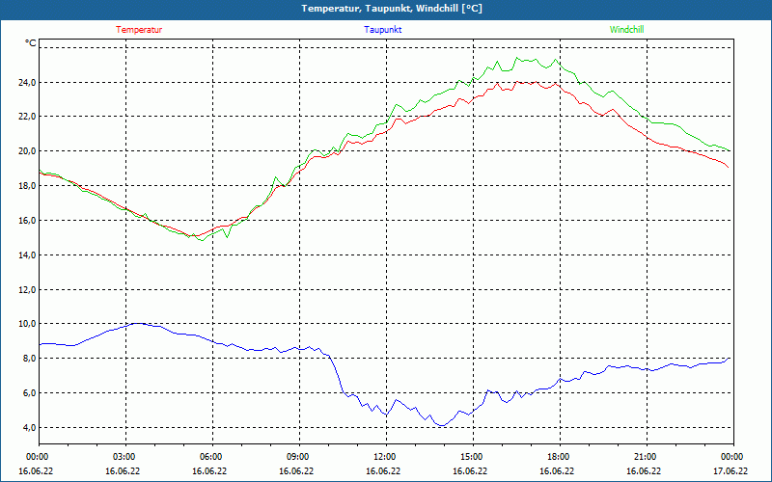
Task: Click the 22,0 y-axis value
Action: (27, 117)
